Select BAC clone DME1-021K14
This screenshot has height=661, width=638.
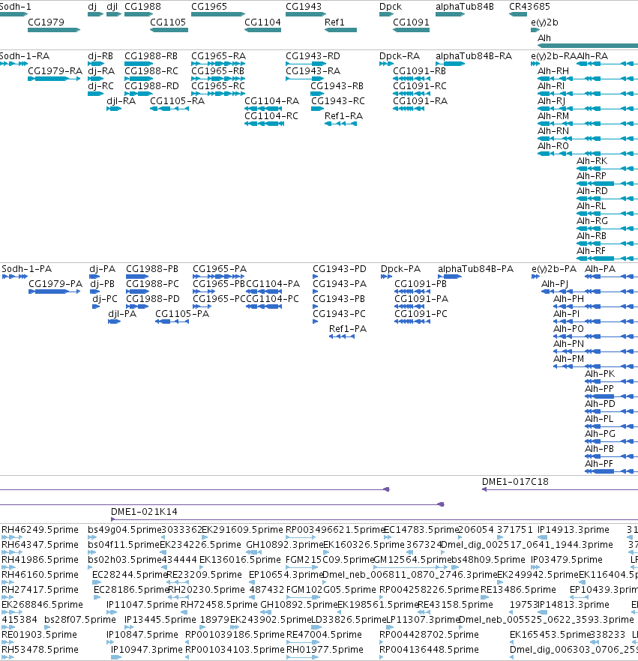[x=374, y=519]
